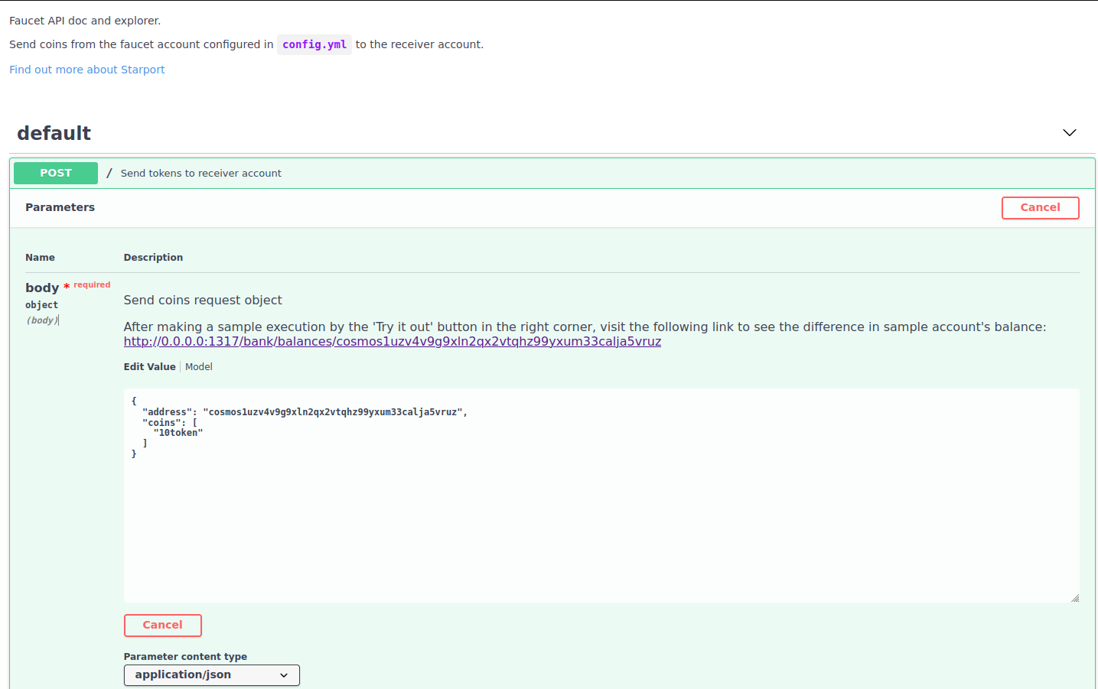Grab the textarea resize handle corner
The width and height of the screenshot is (1098, 689).
point(1074,598)
